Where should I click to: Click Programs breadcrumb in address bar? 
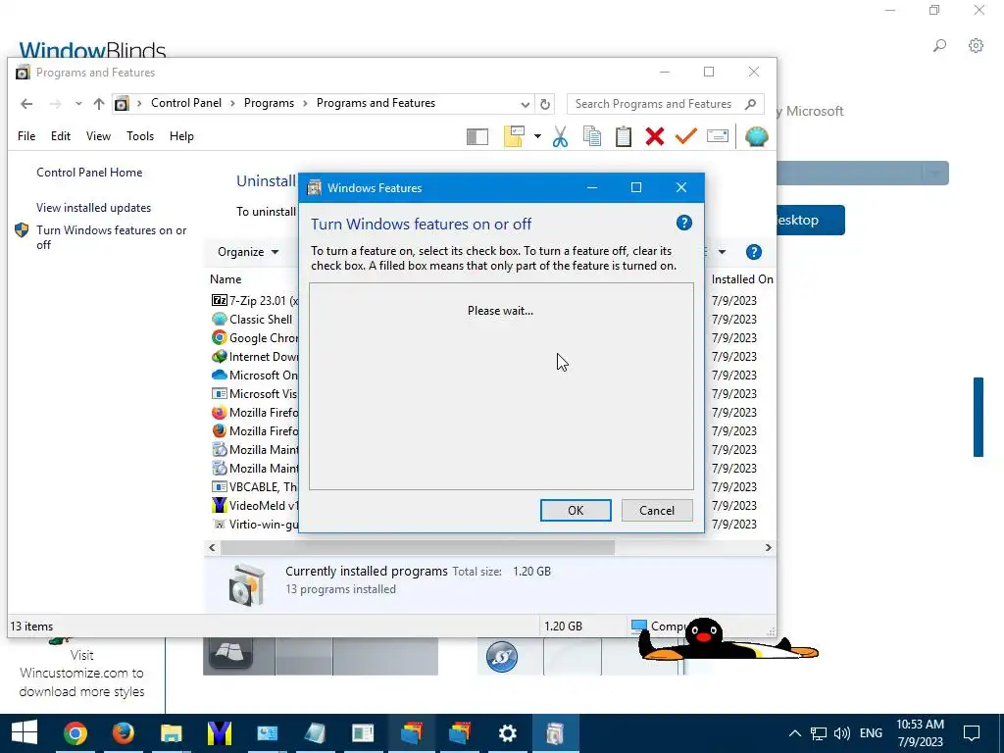click(x=269, y=103)
